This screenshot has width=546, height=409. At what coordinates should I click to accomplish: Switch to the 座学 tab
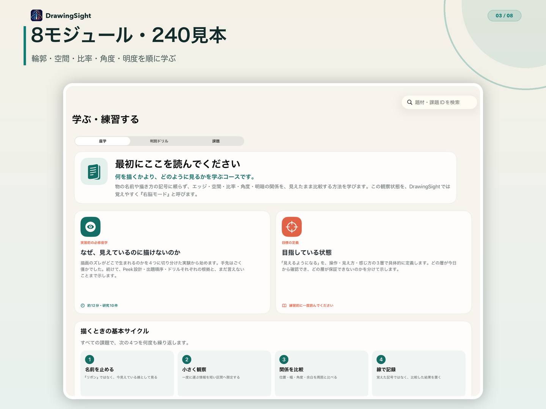click(x=103, y=141)
